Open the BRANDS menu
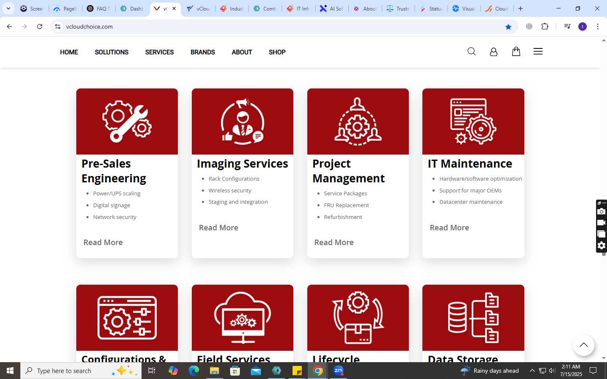 [203, 52]
